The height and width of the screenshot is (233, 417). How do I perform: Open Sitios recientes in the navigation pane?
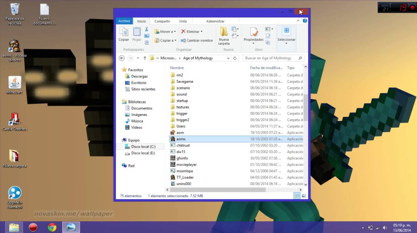pos(143,89)
